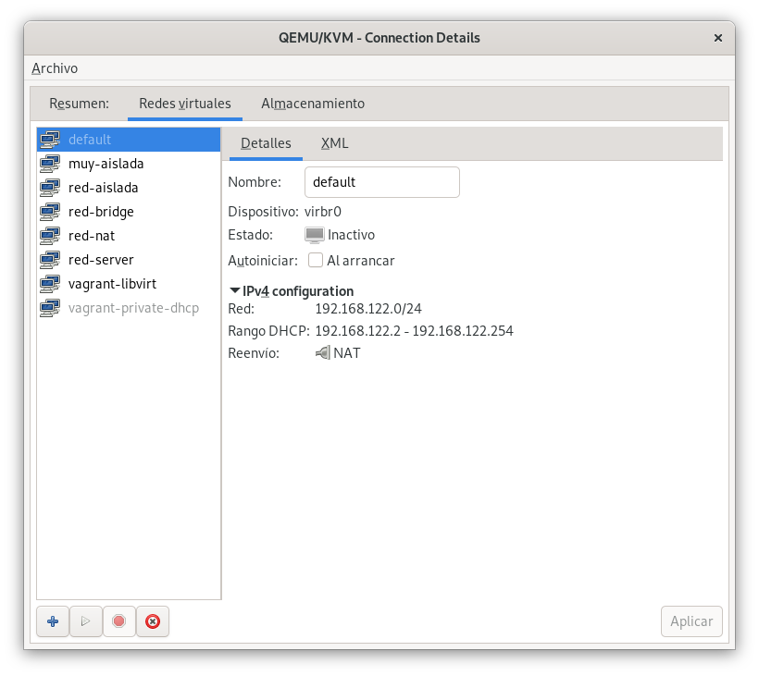Click the network icon beside red-nat
Viewport: 759px width, 676px height.
pyautogui.click(x=50, y=236)
